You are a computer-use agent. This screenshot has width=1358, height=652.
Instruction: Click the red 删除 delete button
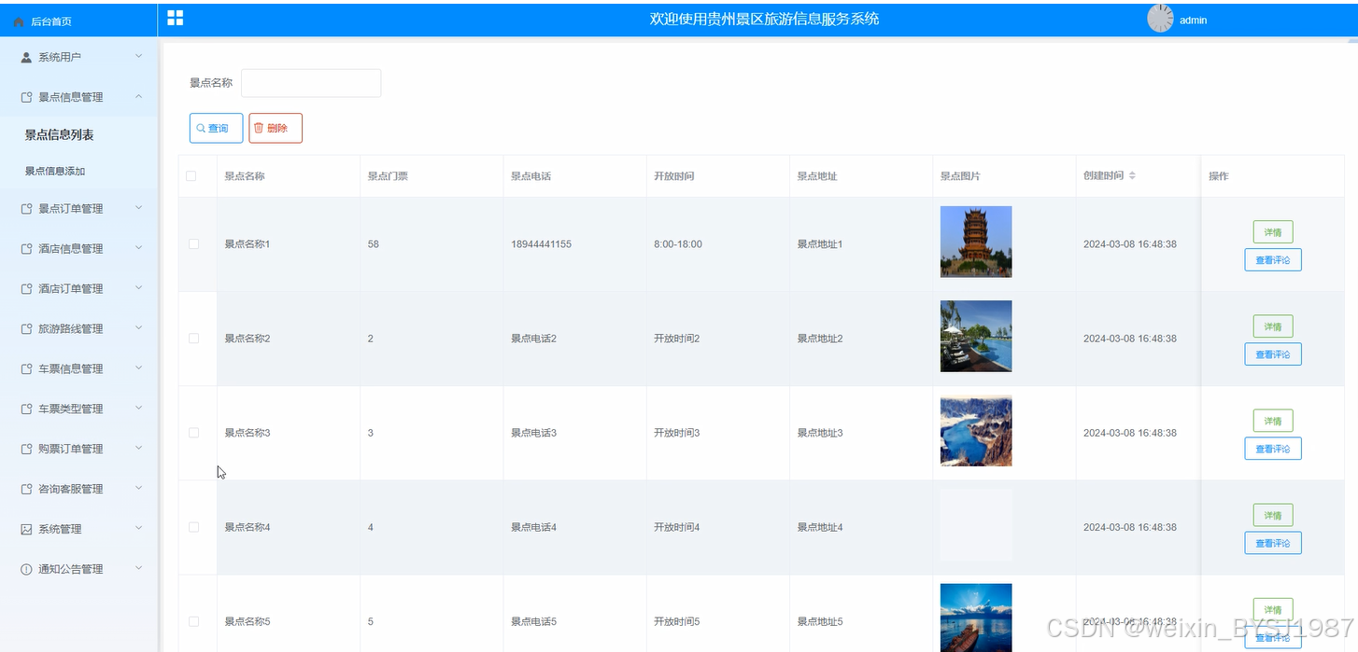pos(276,128)
